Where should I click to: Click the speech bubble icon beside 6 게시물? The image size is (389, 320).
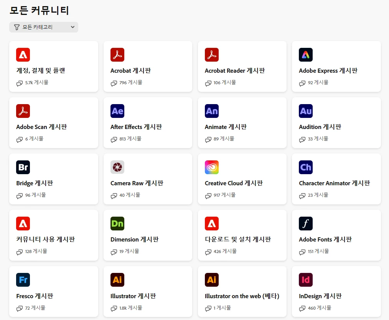point(19,140)
